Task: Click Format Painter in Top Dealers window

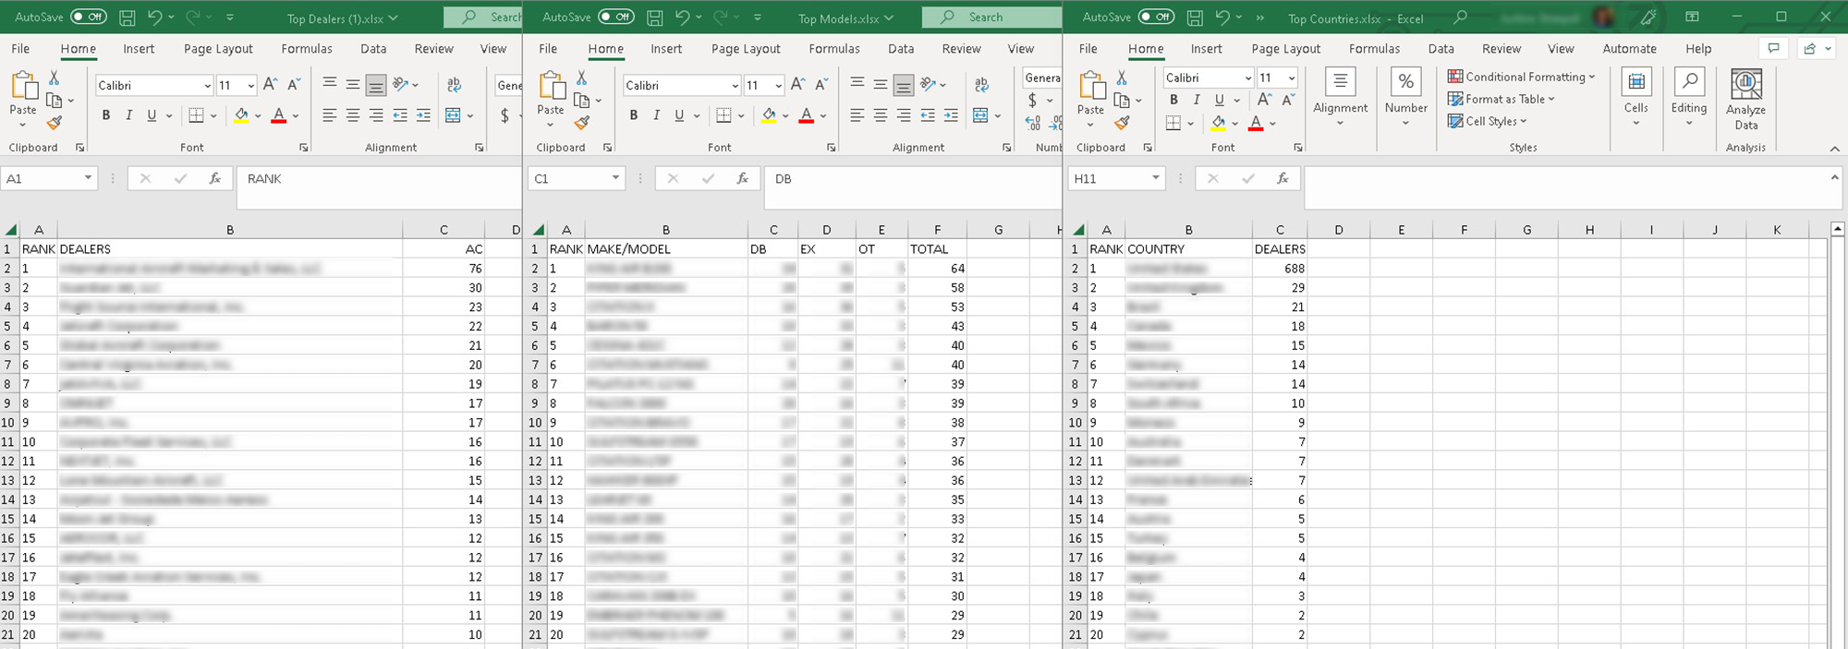Action: coord(55,122)
